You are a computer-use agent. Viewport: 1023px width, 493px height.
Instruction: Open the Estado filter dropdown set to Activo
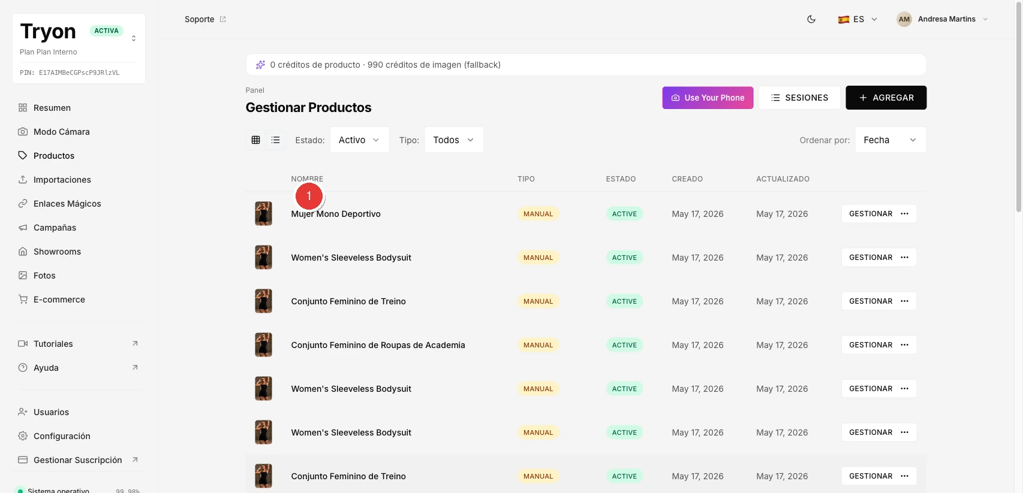click(x=360, y=140)
